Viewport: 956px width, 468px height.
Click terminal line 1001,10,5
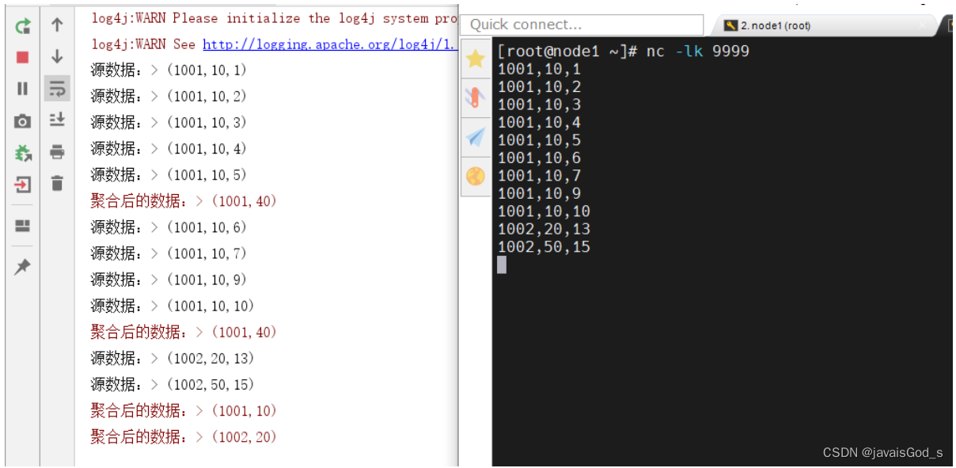point(539,140)
